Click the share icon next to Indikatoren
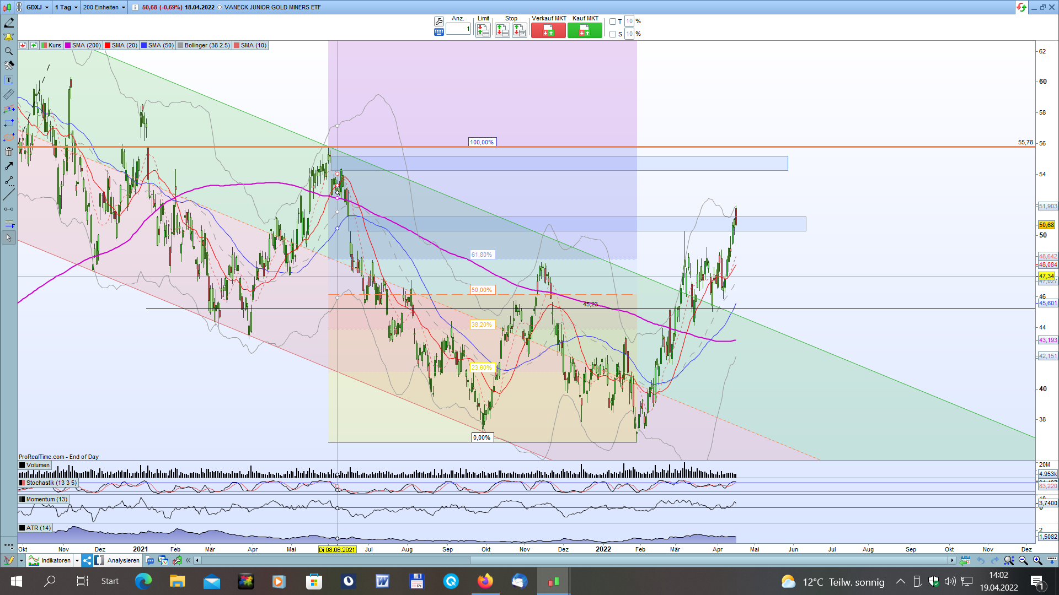 [87, 560]
